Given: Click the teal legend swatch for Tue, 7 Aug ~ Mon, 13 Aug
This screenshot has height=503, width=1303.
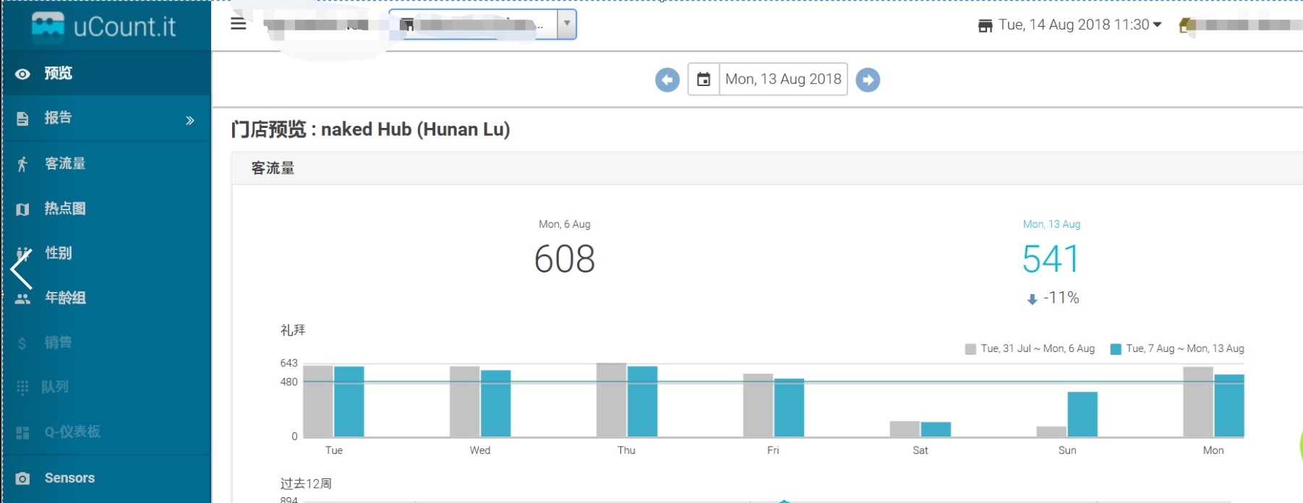Looking at the screenshot, I should coord(1116,349).
